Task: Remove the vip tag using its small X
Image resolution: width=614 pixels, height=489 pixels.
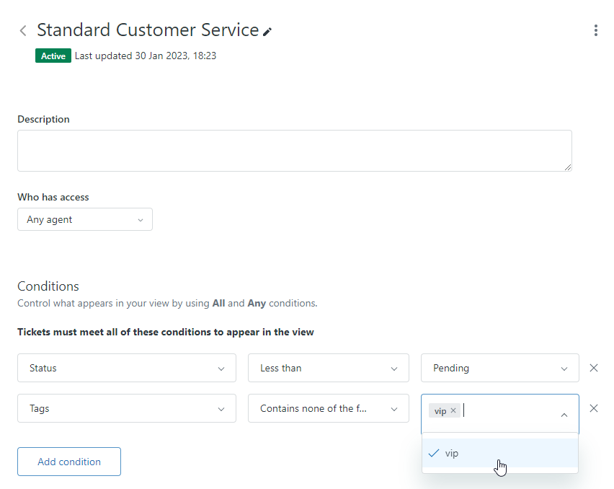Action: [454, 410]
